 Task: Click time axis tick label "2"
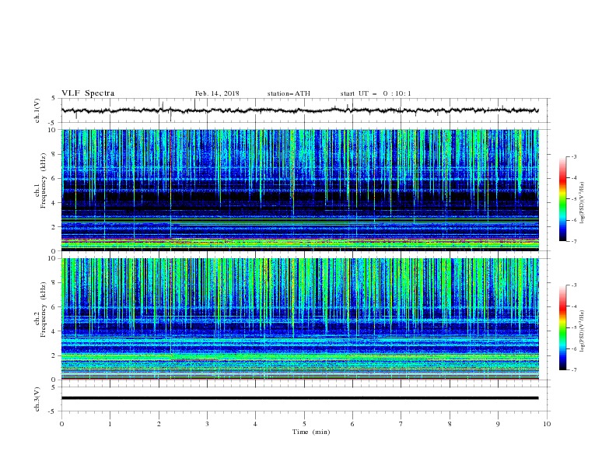[159, 424]
